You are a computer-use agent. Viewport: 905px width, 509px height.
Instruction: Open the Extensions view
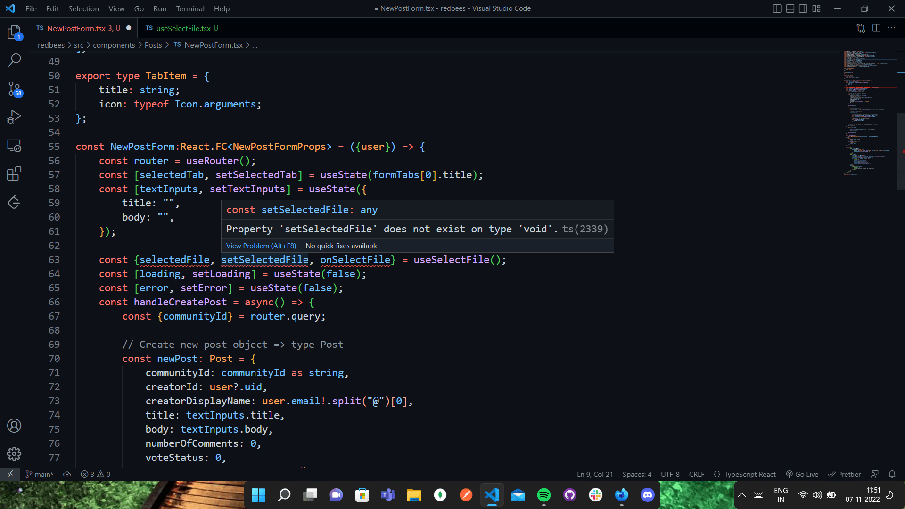pos(14,173)
